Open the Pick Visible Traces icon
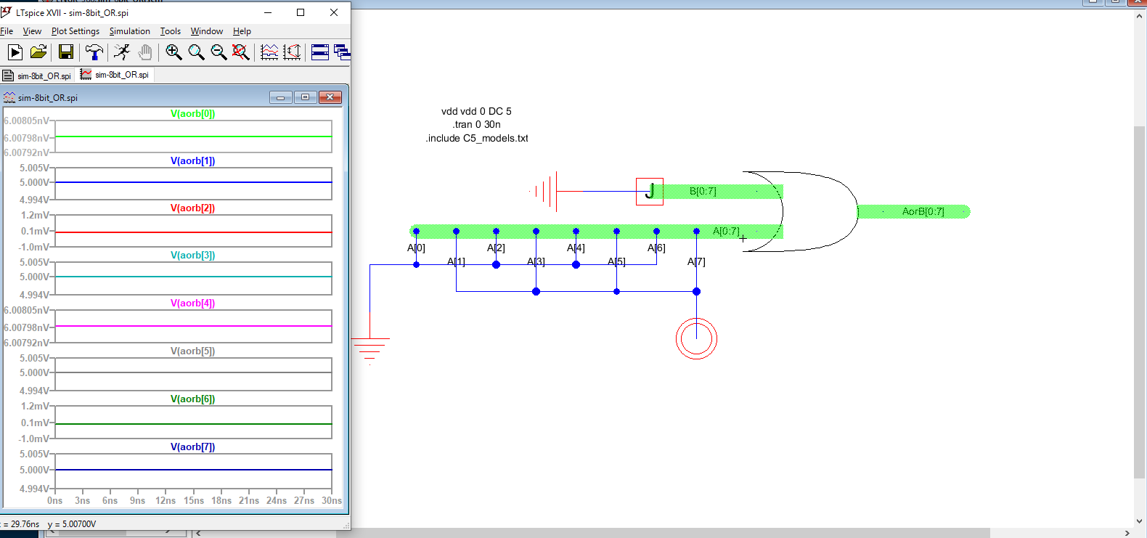1147x538 pixels. pos(269,52)
